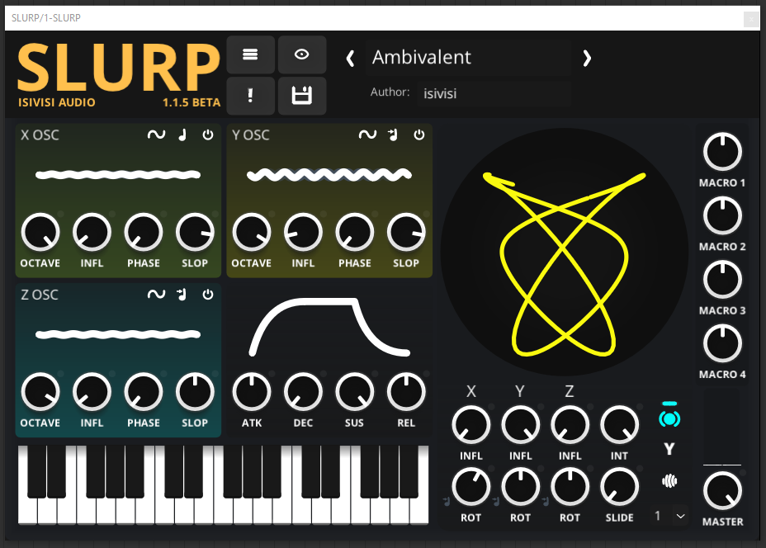766x548 pixels.
Task: Click the Y ROT knob
Action: click(521, 487)
